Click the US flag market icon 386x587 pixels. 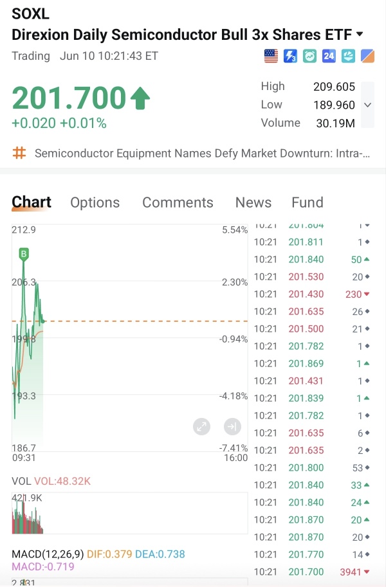[271, 56]
